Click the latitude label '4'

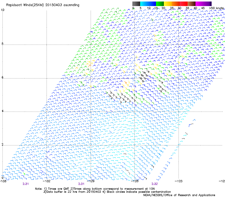pos(2,111)
